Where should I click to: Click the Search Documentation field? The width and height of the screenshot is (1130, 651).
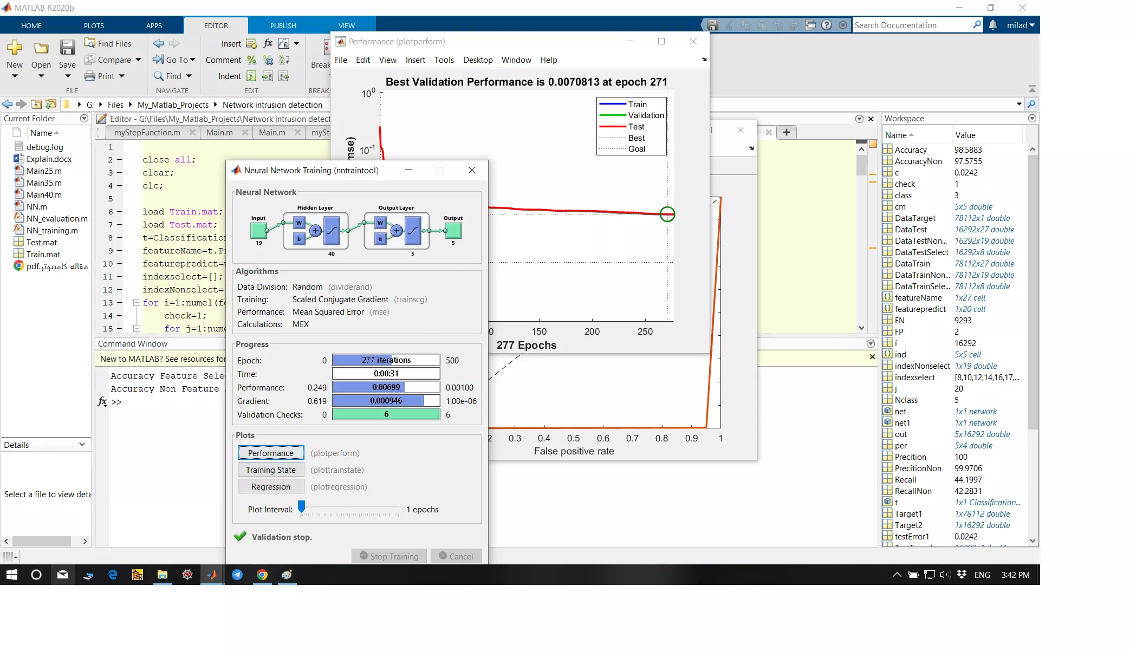click(912, 25)
